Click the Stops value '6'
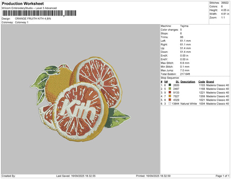This screenshot has height=179, width=231. (x=181, y=34)
